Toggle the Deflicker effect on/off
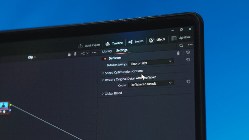Viewport: 249px width, 140px height. coord(105,59)
